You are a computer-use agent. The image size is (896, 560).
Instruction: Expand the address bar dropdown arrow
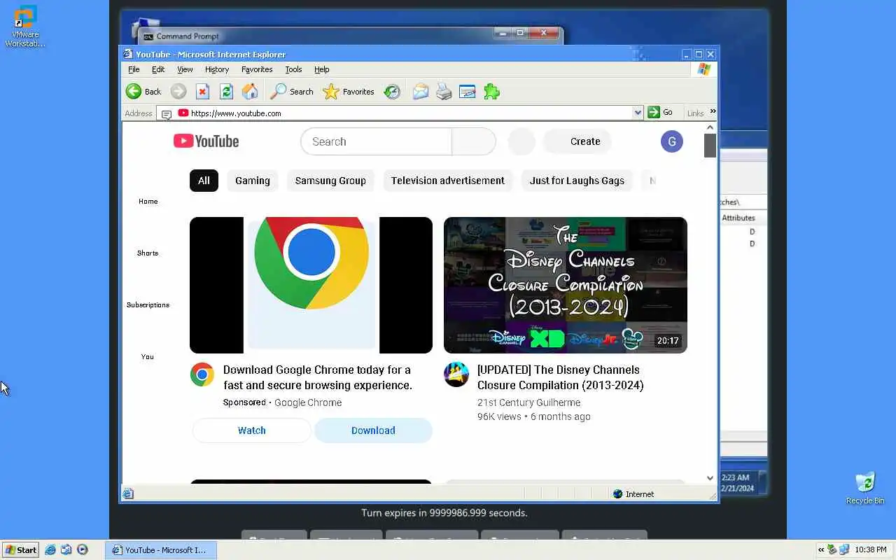[x=638, y=113]
